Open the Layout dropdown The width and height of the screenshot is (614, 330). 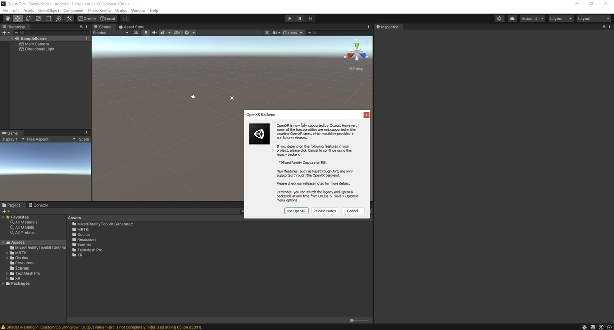pyautogui.click(x=593, y=18)
